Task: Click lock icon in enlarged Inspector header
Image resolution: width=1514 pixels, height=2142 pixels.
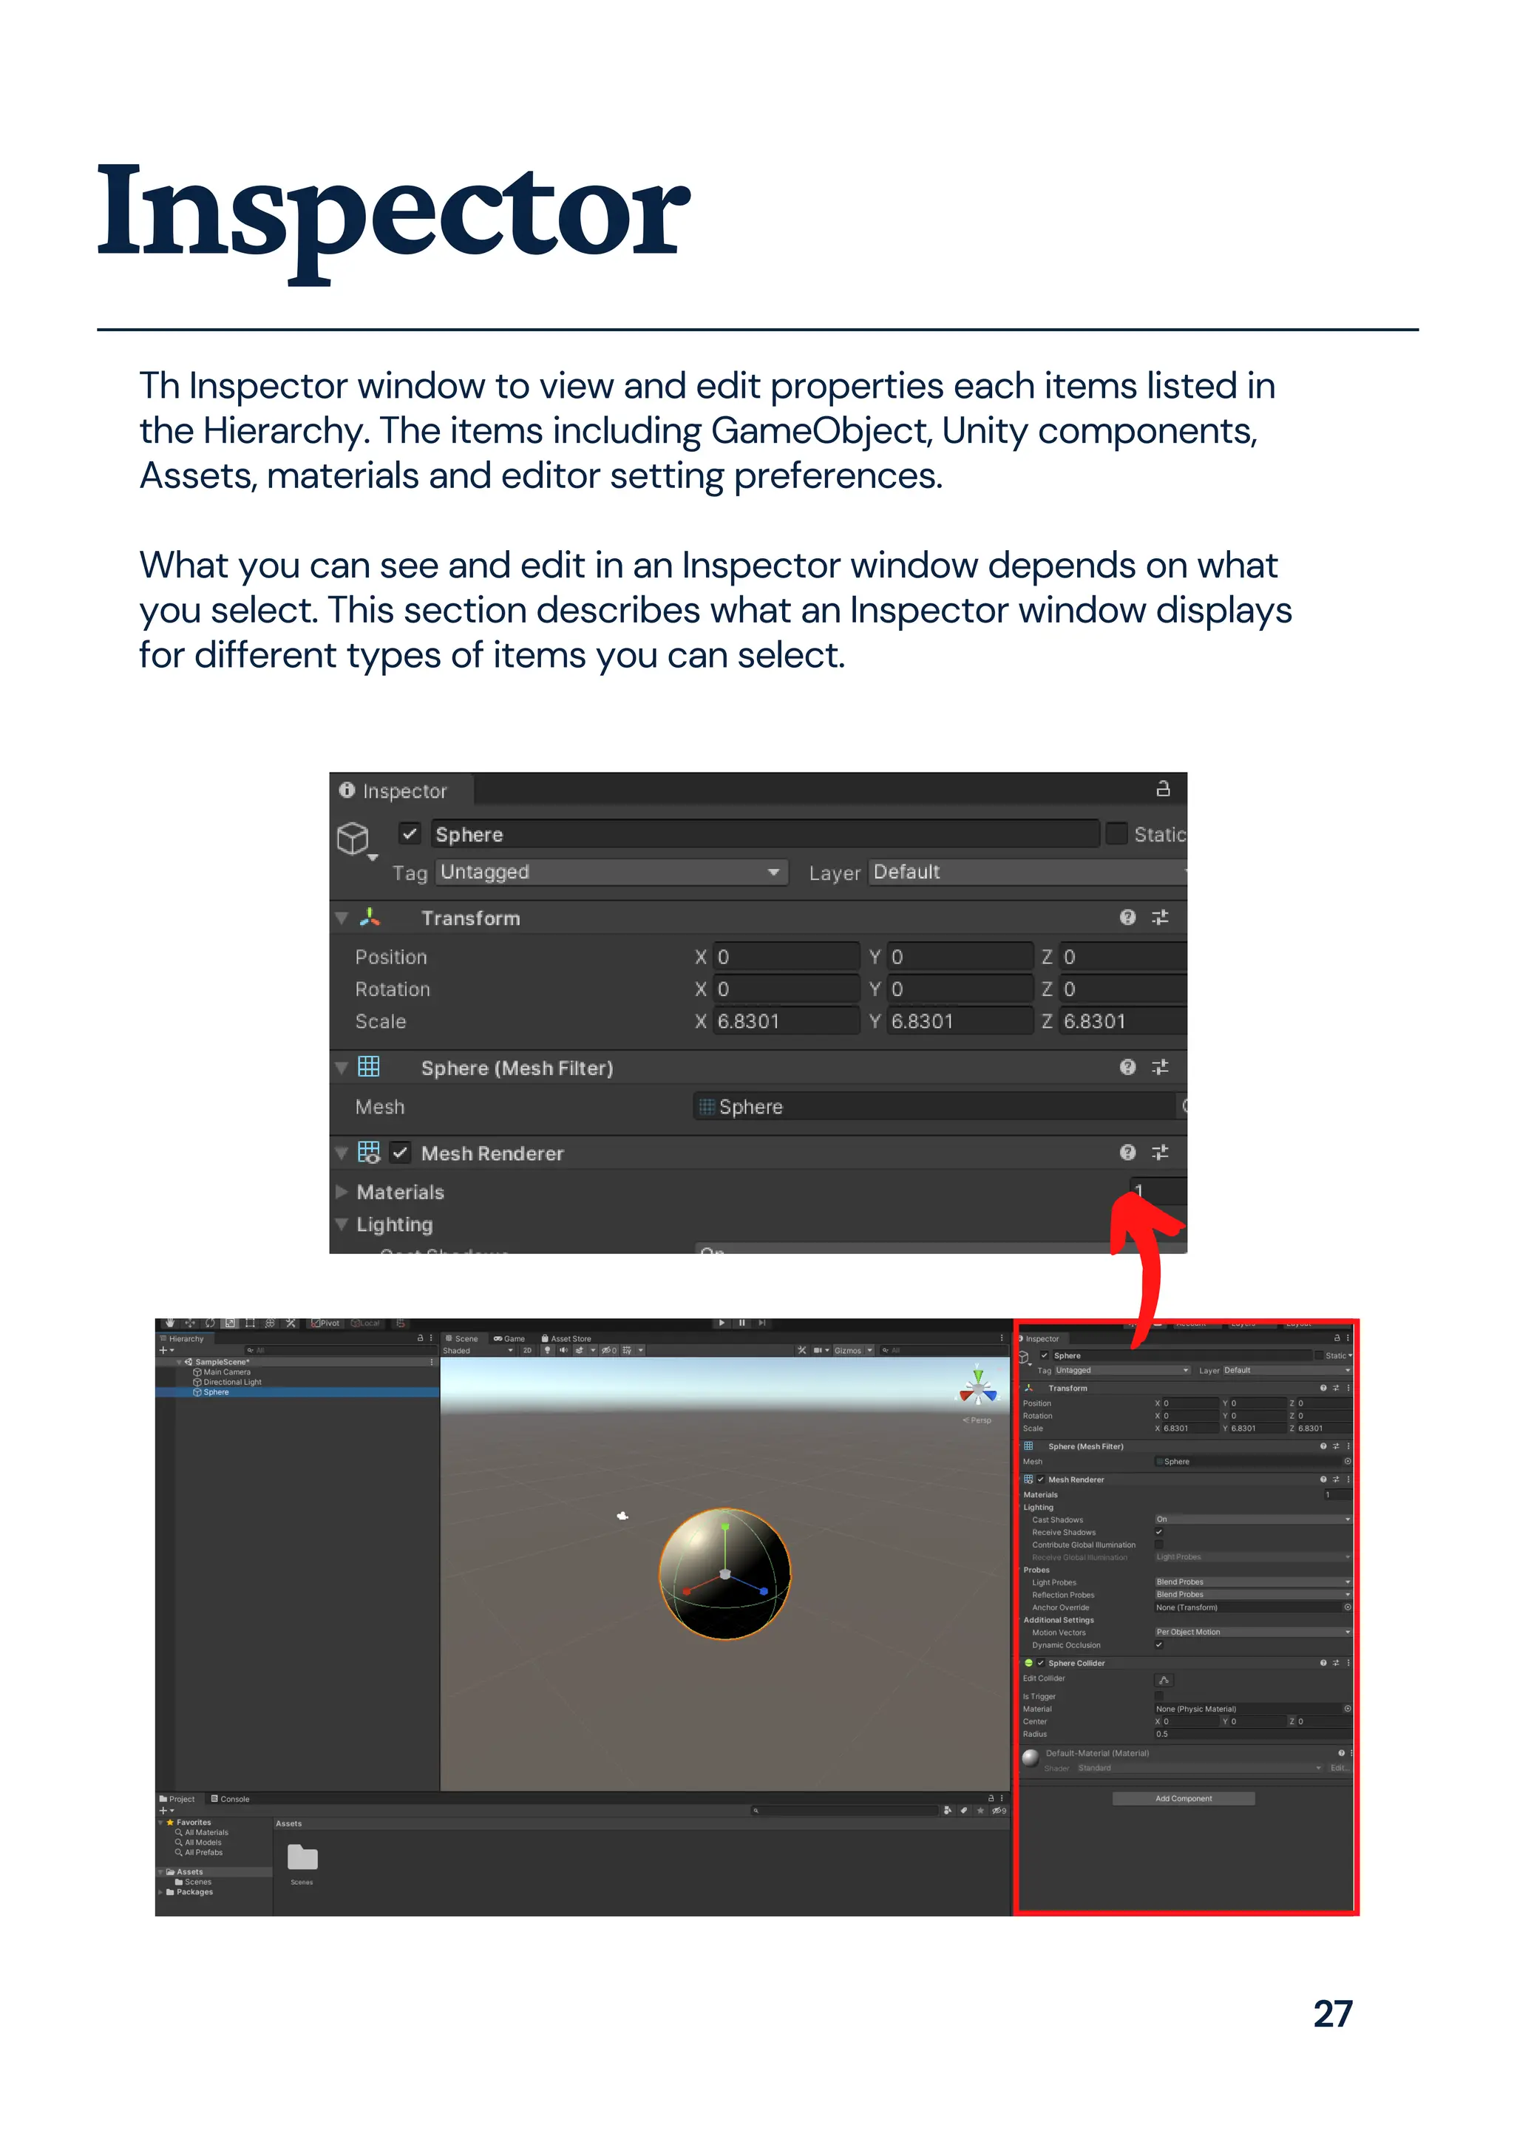Action: coord(1162,789)
